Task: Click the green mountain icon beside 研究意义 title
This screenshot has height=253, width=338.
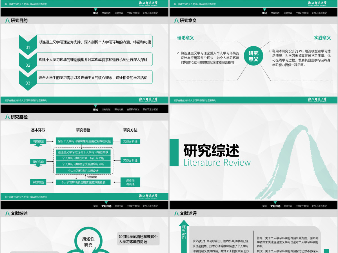Action: coord(176,20)
